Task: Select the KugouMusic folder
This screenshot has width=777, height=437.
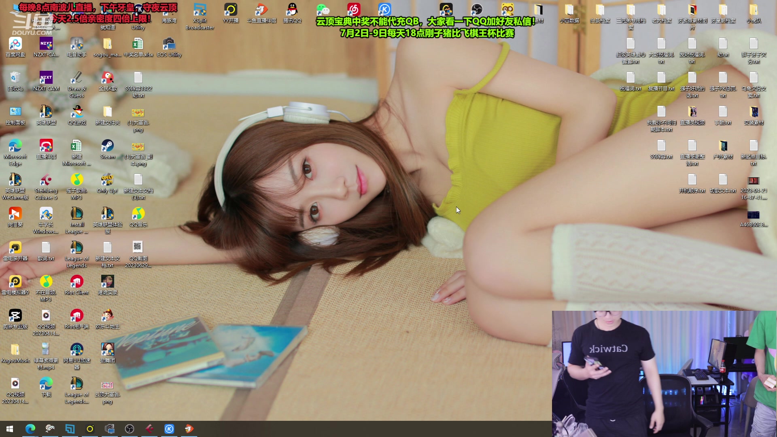Action: pyautogui.click(x=15, y=350)
